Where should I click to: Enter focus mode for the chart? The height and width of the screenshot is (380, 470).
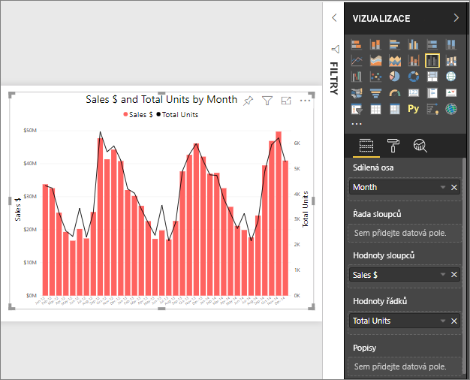pos(286,101)
